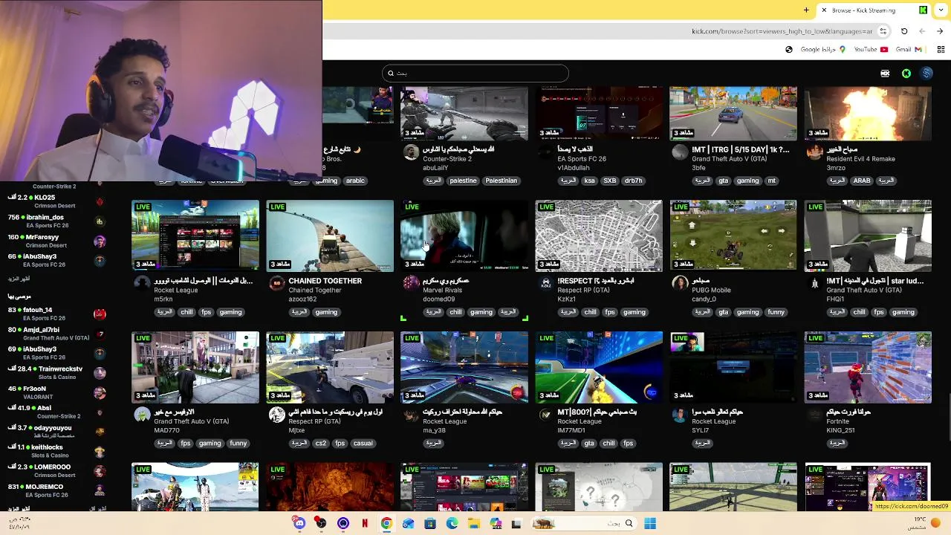Screen dimensions: 951x535
Task: Open site settings icon in address bar
Action: coord(883,31)
